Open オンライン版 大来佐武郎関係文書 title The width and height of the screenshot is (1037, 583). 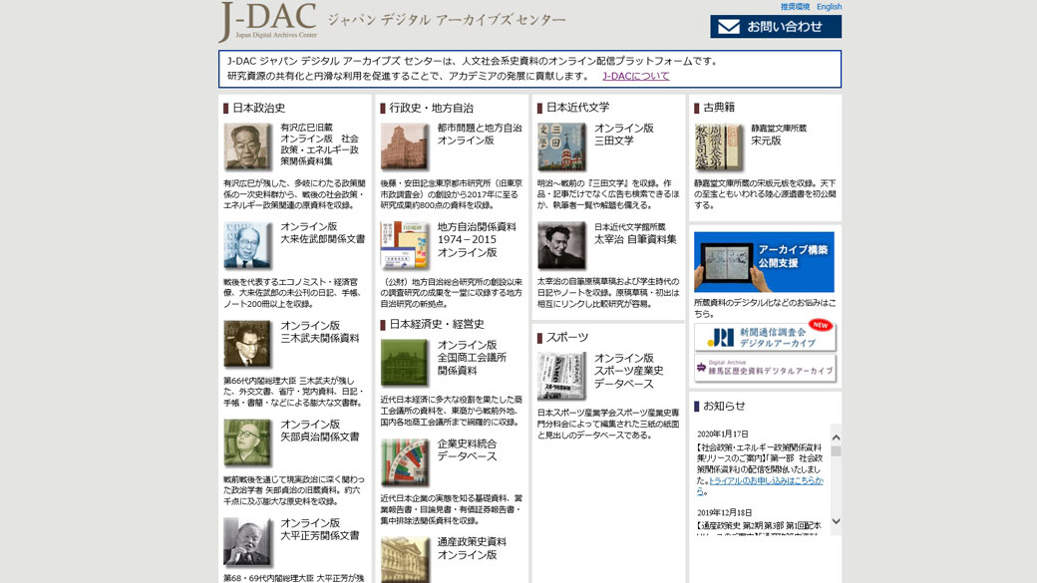(x=323, y=232)
